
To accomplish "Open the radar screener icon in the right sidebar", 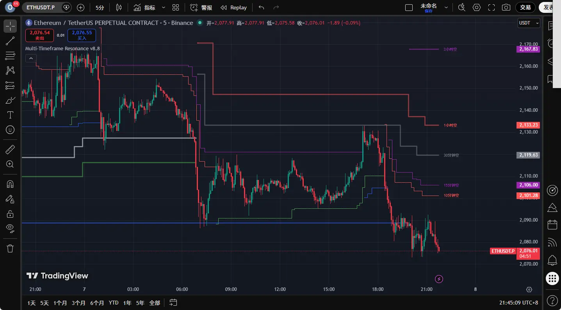I will (x=552, y=190).
